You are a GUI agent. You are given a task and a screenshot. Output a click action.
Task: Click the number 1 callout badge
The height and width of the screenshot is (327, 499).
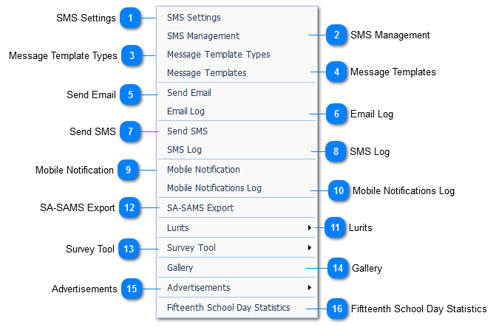(x=130, y=18)
